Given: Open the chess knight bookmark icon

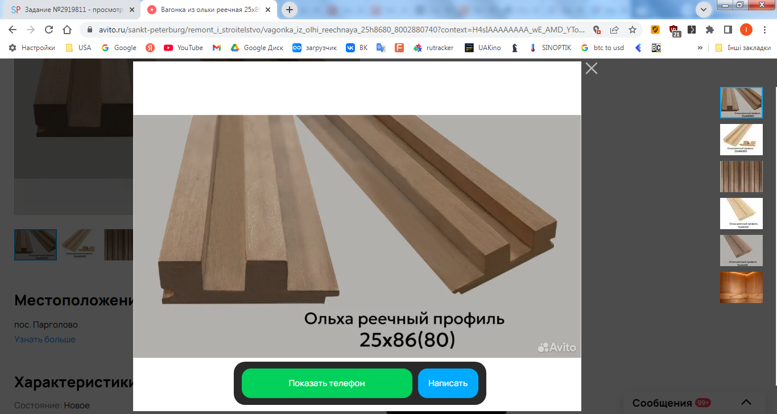Looking at the screenshot, I should [x=515, y=48].
